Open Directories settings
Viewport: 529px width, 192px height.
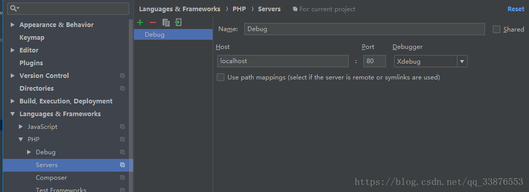click(x=36, y=89)
